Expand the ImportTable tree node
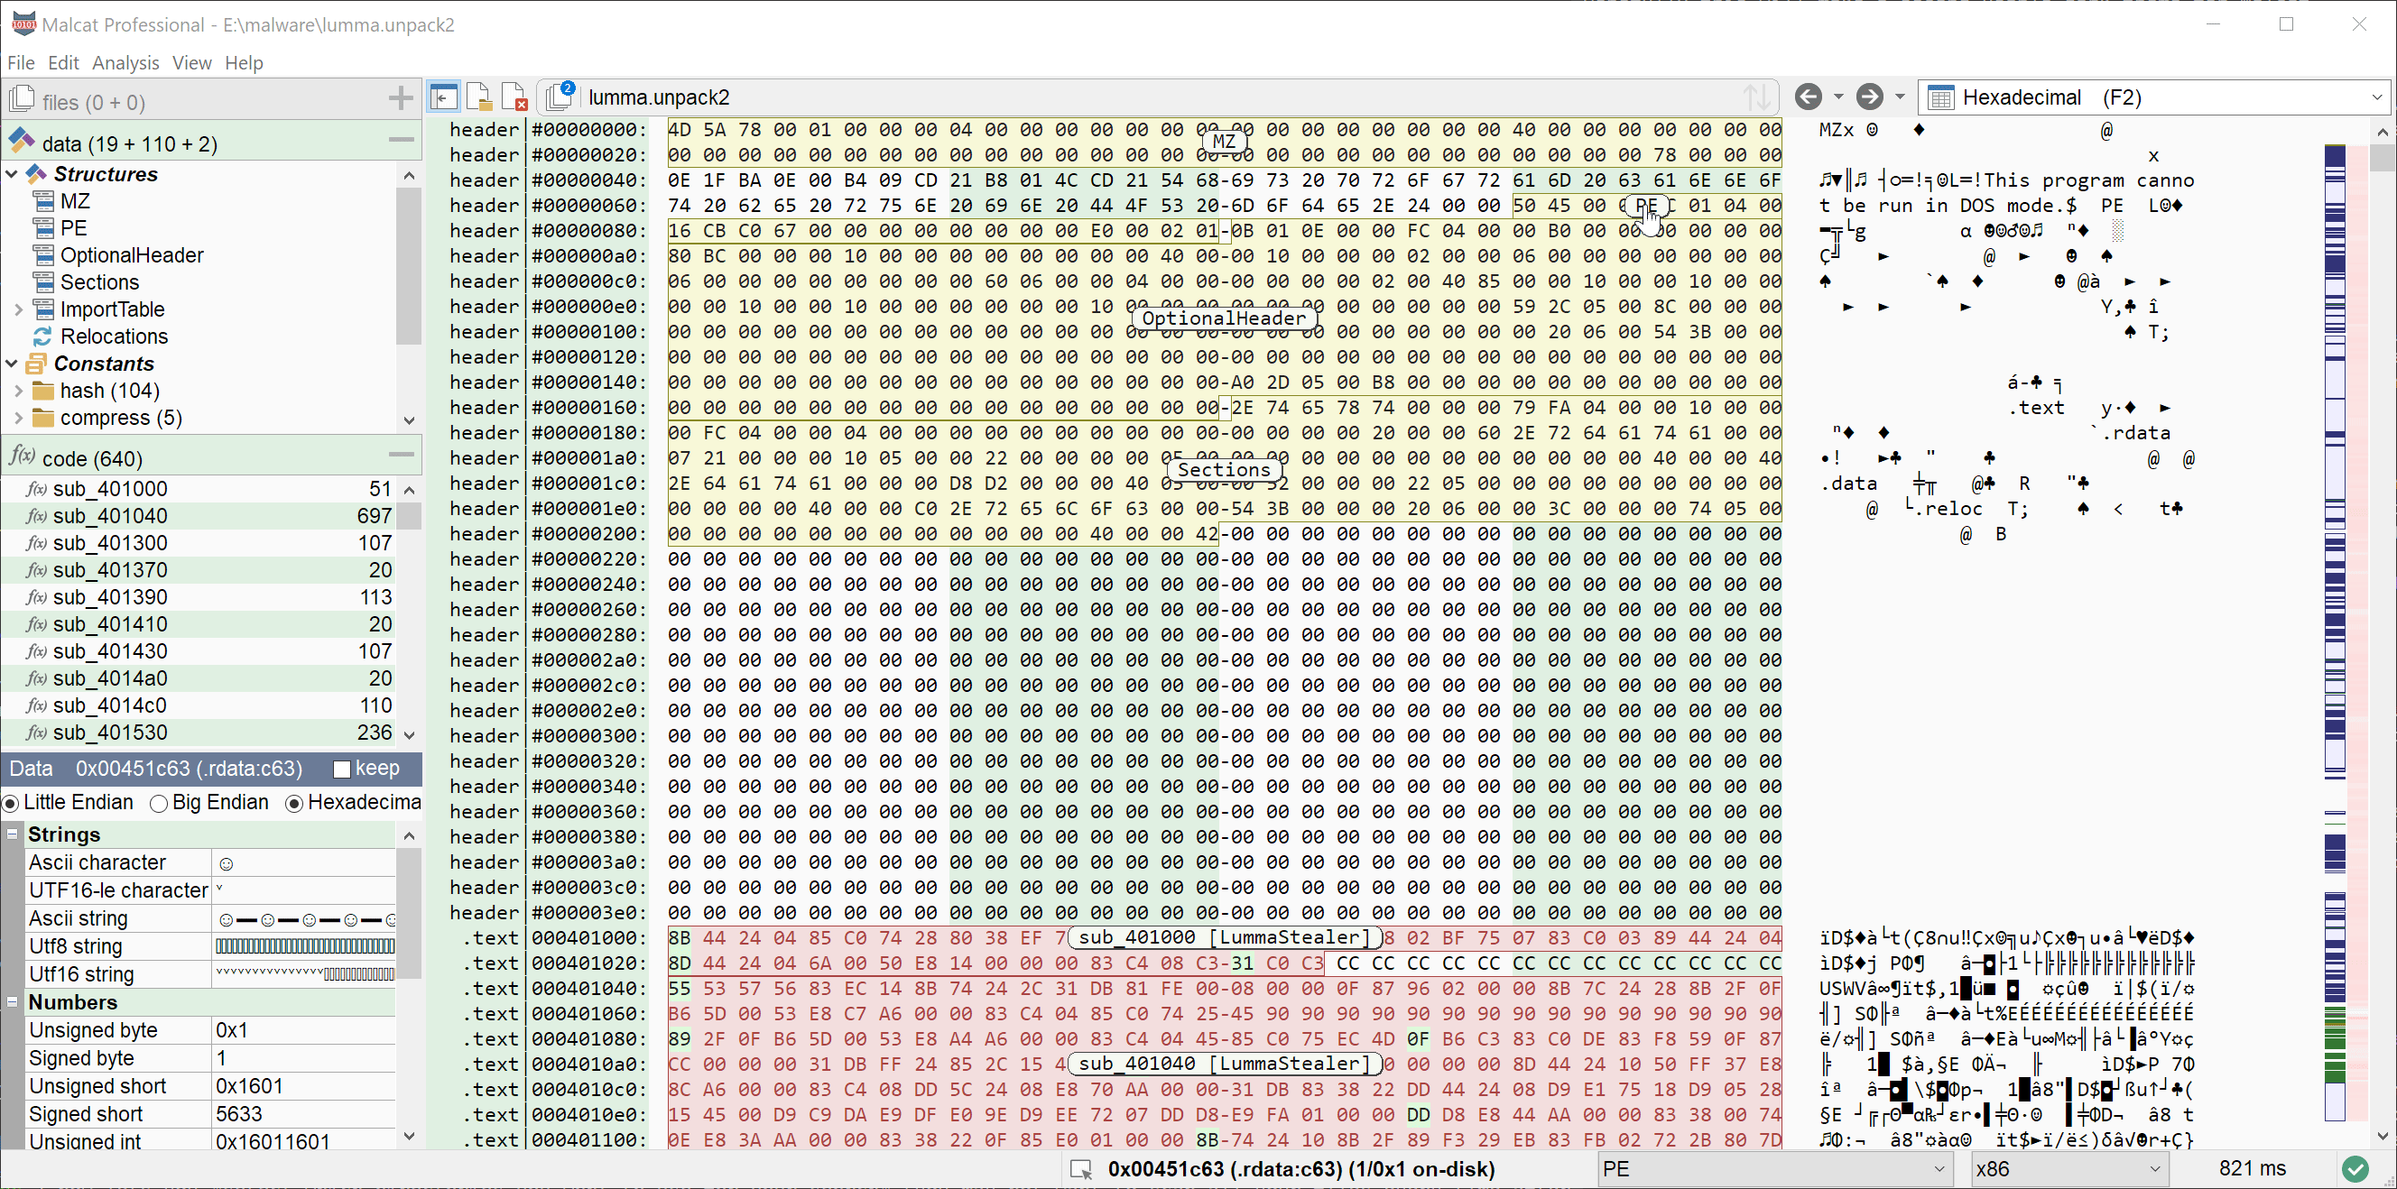This screenshot has height=1189, width=2397. tap(19, 309)
